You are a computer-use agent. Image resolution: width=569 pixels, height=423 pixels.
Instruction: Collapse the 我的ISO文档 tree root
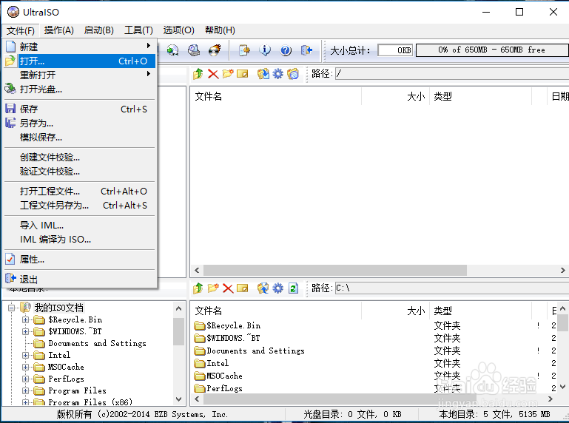point(12,308)
